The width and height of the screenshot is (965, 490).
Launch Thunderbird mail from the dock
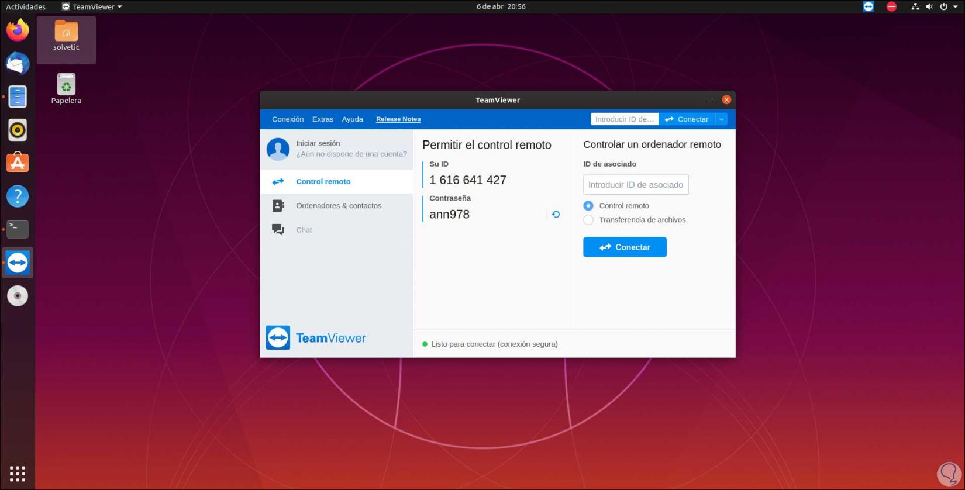(x=18, y=63)
